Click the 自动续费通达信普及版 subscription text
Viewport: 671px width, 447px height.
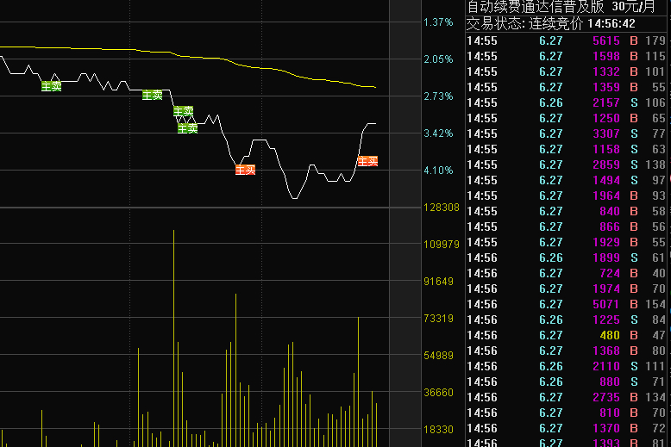(536, 6)
